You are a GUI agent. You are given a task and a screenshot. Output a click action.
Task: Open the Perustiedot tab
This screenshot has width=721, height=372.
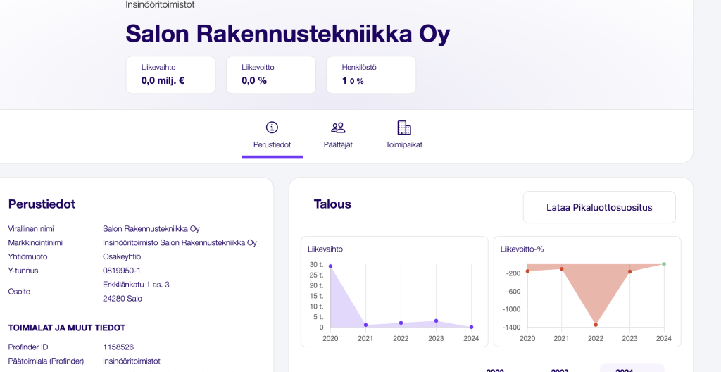pos(272,135)
